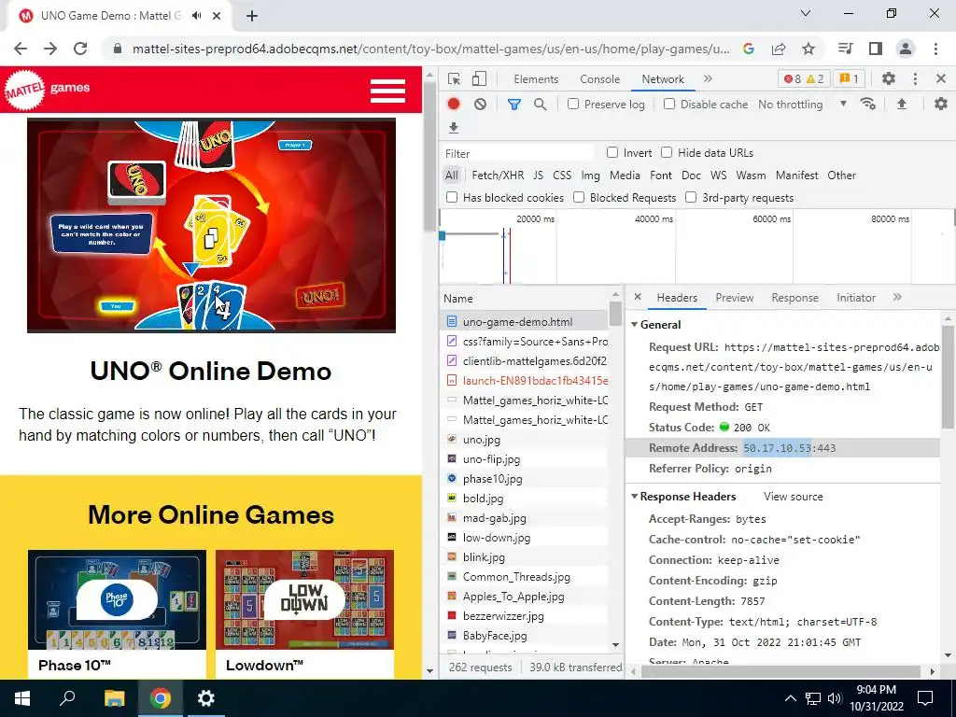
Task: Open Settings gear on Windows taskbar
Action: coord(205,698)
